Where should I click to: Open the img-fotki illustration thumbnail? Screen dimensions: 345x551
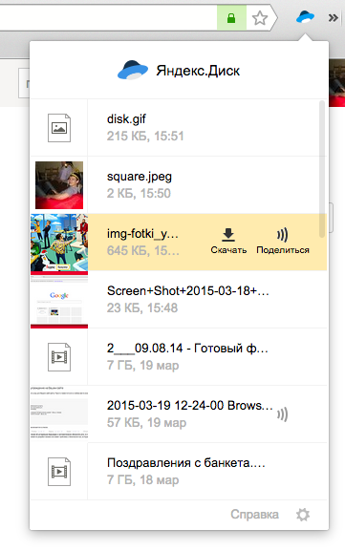point(59,243)
